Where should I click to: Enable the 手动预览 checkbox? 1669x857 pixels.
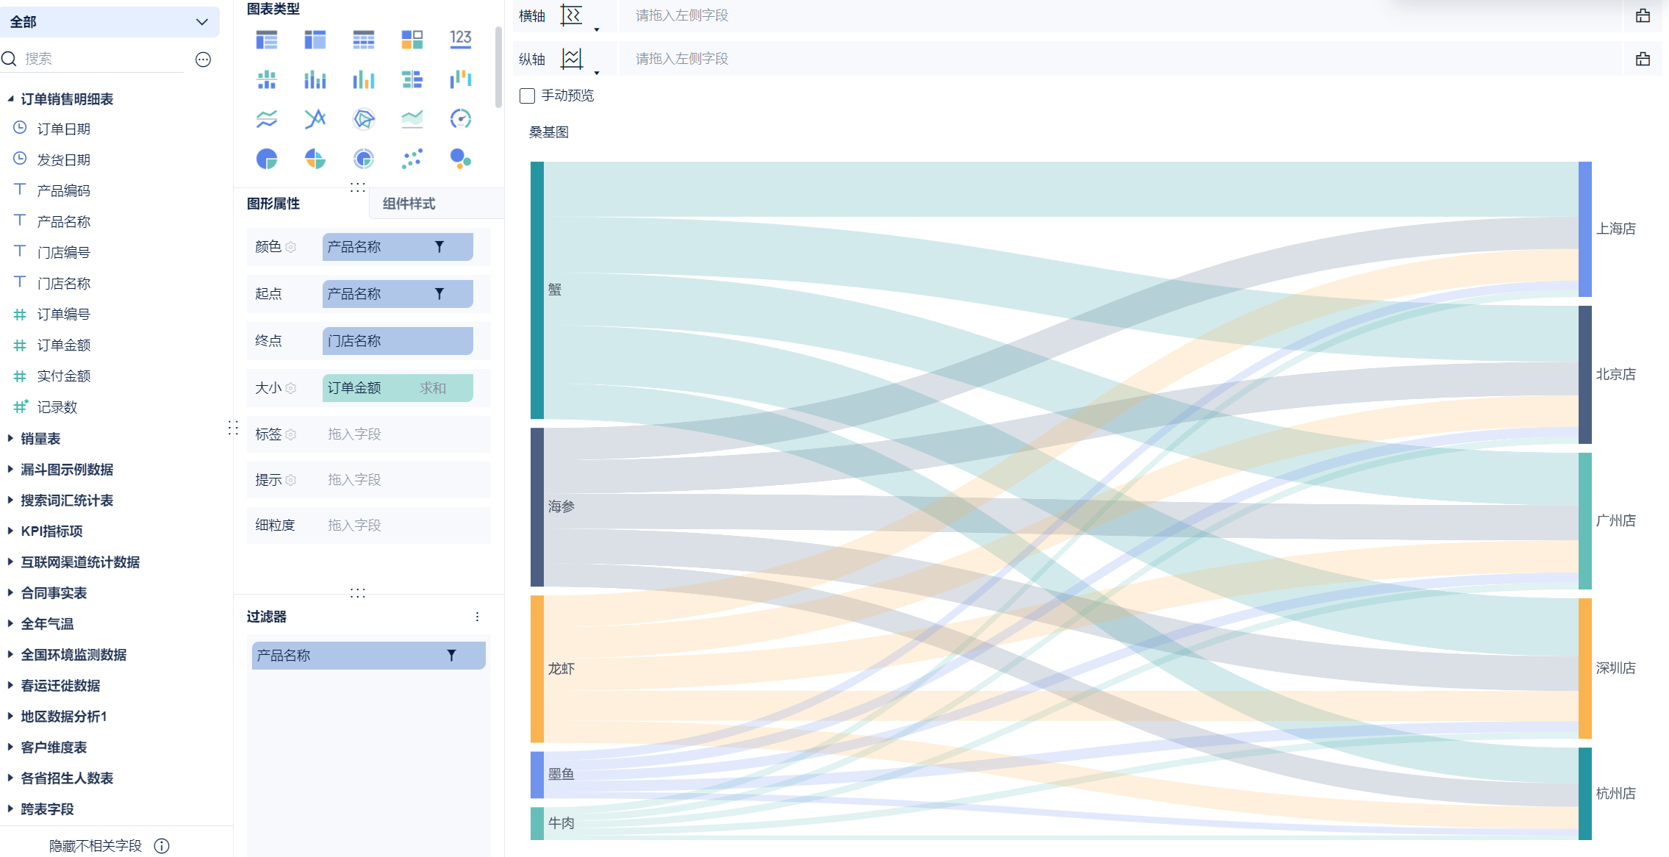(x=527, y=96)
